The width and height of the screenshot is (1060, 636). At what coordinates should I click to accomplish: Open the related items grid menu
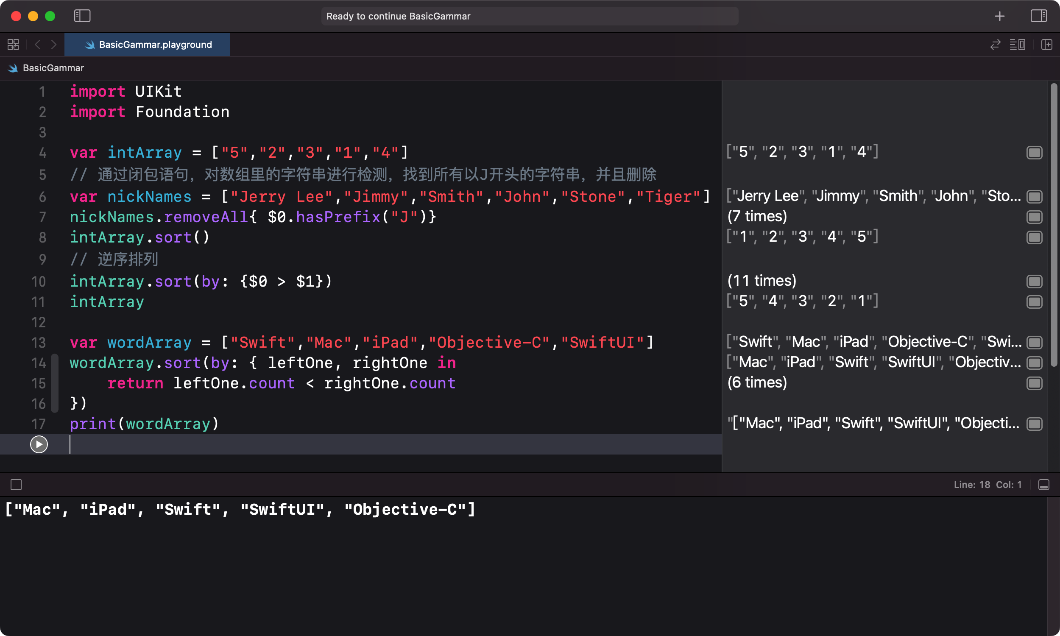tap(13, 45)
